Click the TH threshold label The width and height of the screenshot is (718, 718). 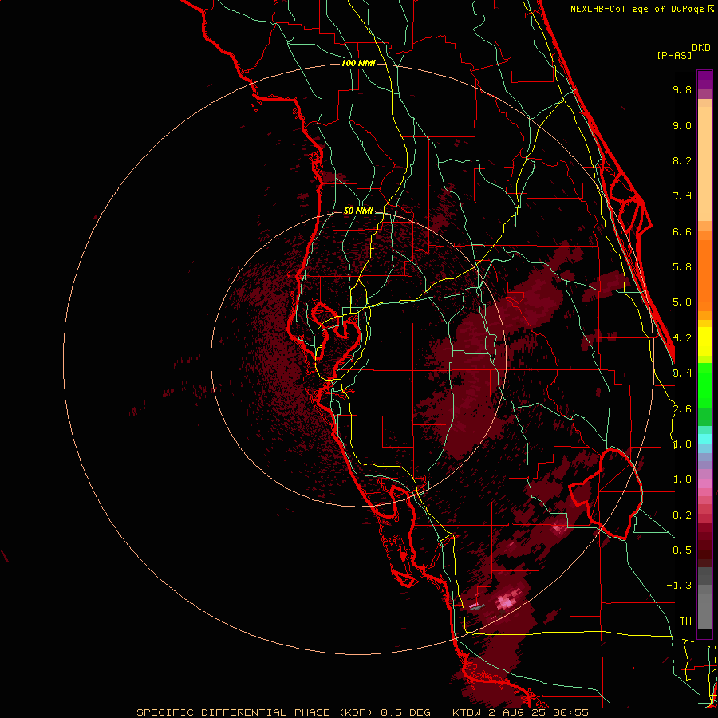click(x=685, y=621)
